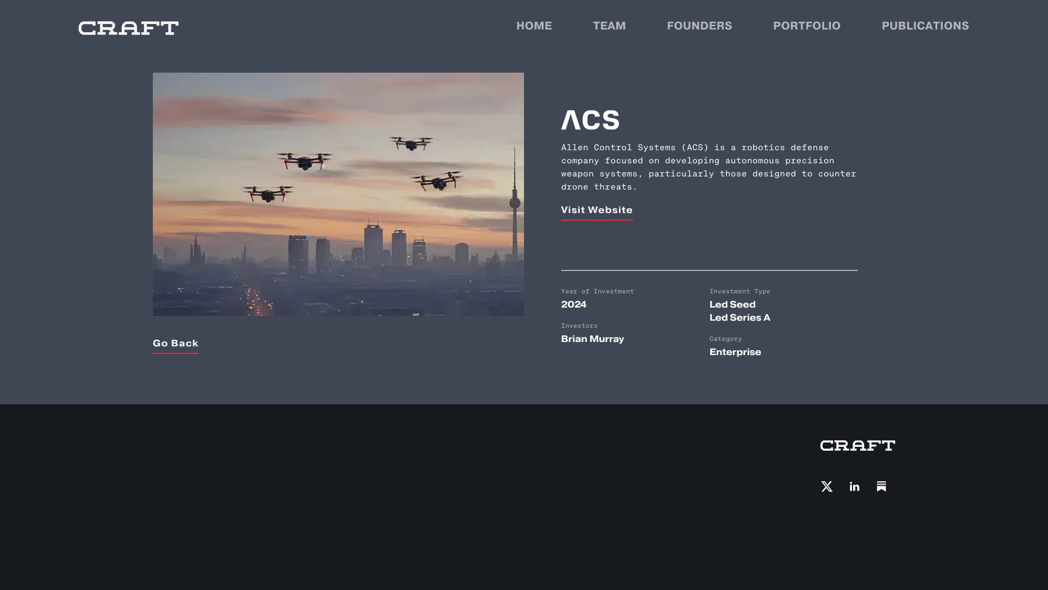The height and width of the screenshot is (590, 1048).
Task: Open Craft's X (Twitter) profile from footer
Action: click(x=826, y=486)
